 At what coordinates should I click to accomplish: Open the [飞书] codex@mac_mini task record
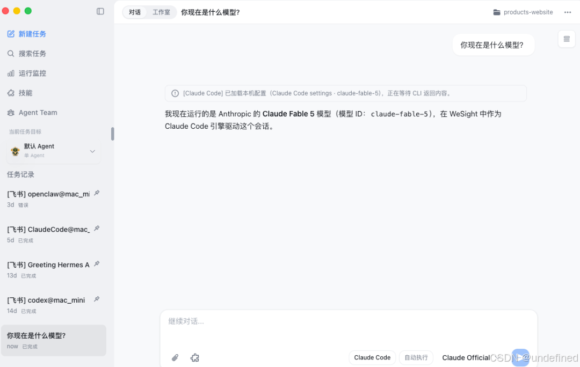pos(53,305)
